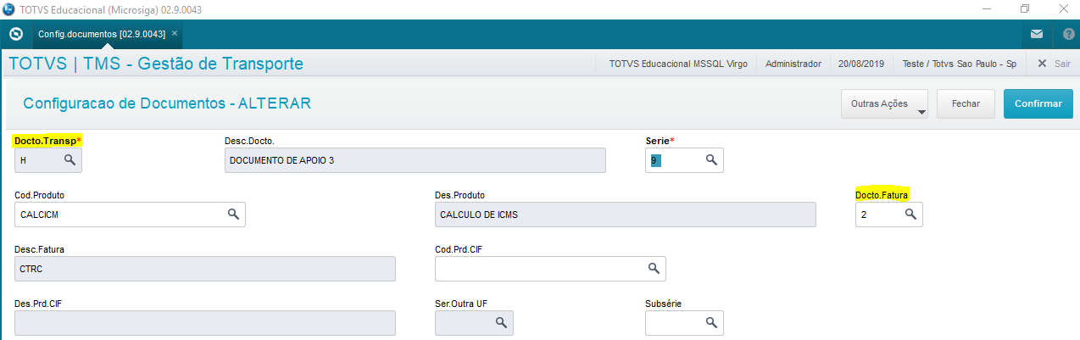Click the Confirmar button

pos(1038,103)
